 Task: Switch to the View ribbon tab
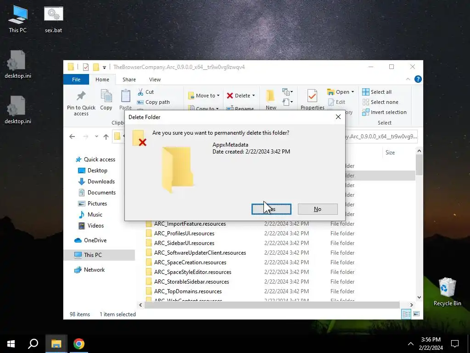[x=155, y=80]
